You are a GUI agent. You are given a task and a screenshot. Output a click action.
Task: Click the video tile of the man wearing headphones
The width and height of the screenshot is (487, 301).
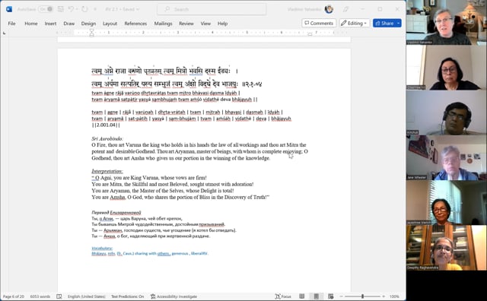(x=447, y=112)
